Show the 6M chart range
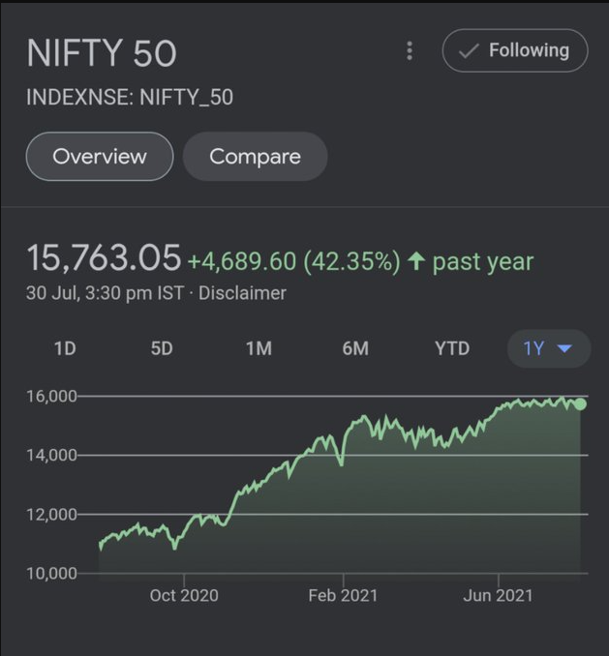 click(355, 348)
